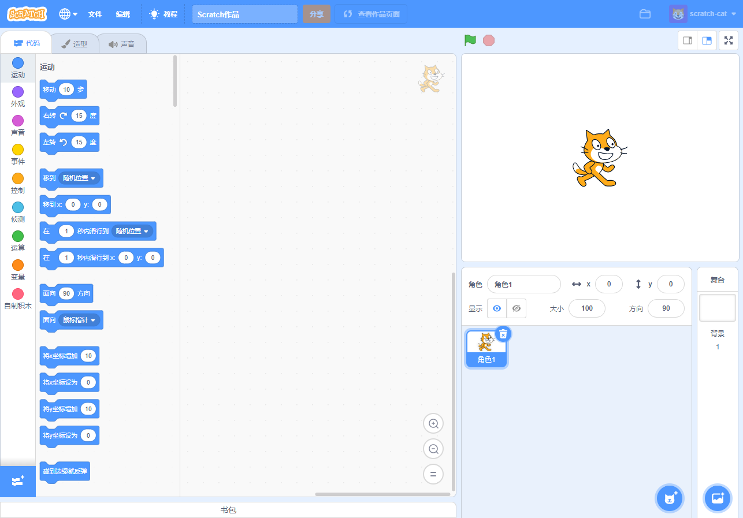
Task: Switch to the 代码 tab
Action: coord(27,43)
